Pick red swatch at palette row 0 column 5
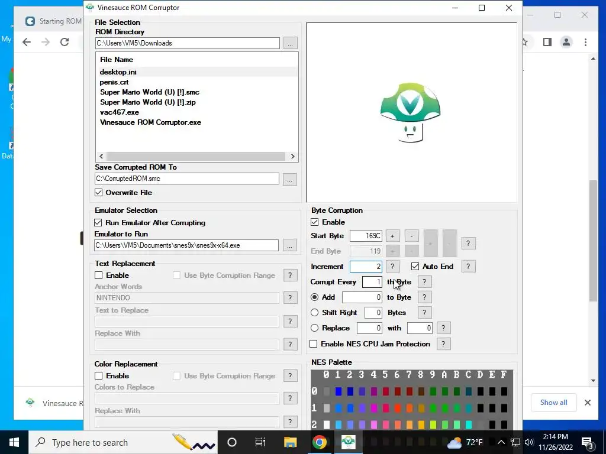The width and height of the screenshot is (606, 454). pos(386,391)
